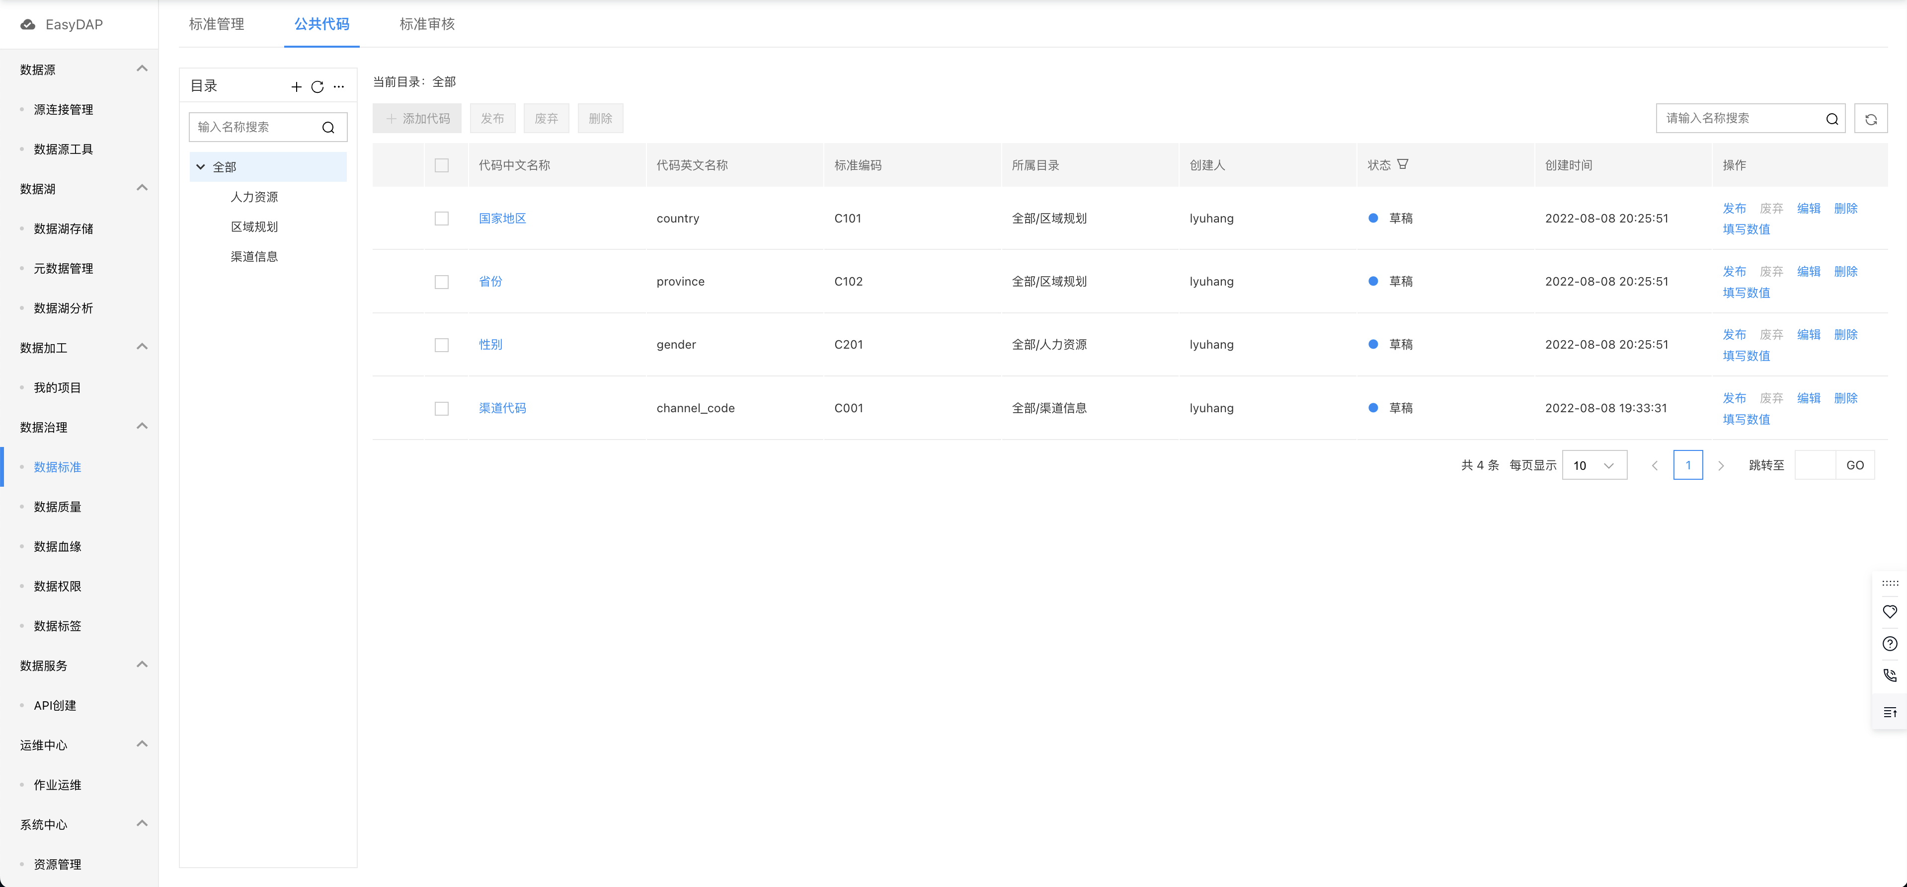
Task: Select page 1 in pagination
Action: coord(1688,466)
